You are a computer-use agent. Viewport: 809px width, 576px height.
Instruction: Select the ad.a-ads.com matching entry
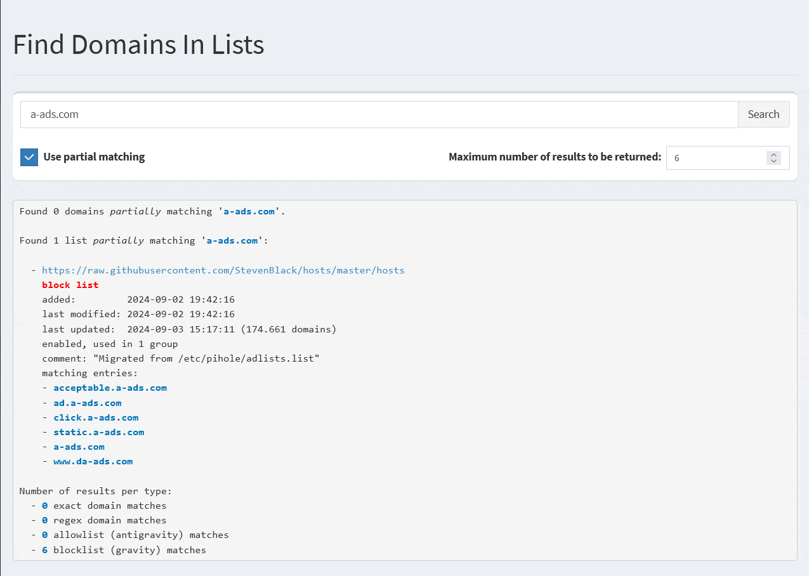[87, 403]
